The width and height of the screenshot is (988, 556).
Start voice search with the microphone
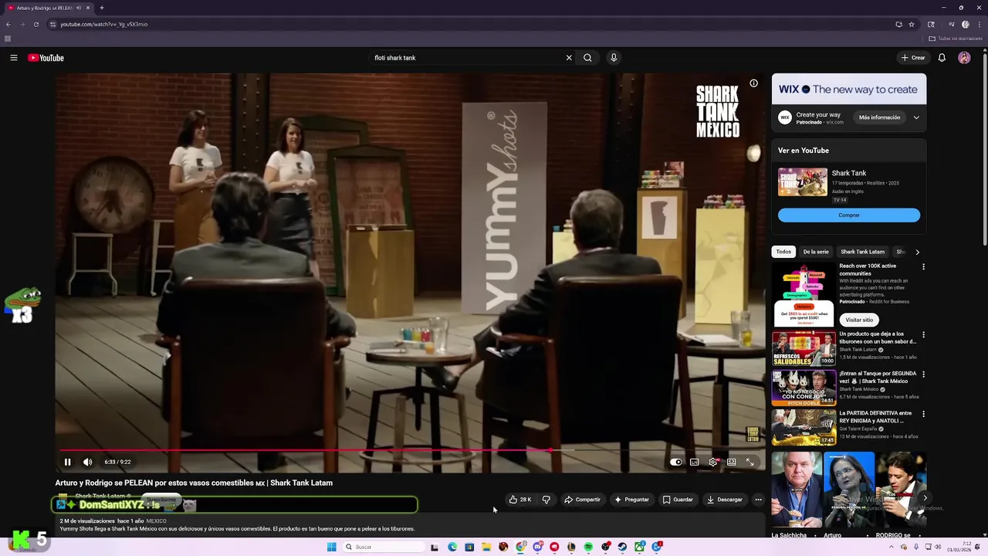(x=614, y=58)
